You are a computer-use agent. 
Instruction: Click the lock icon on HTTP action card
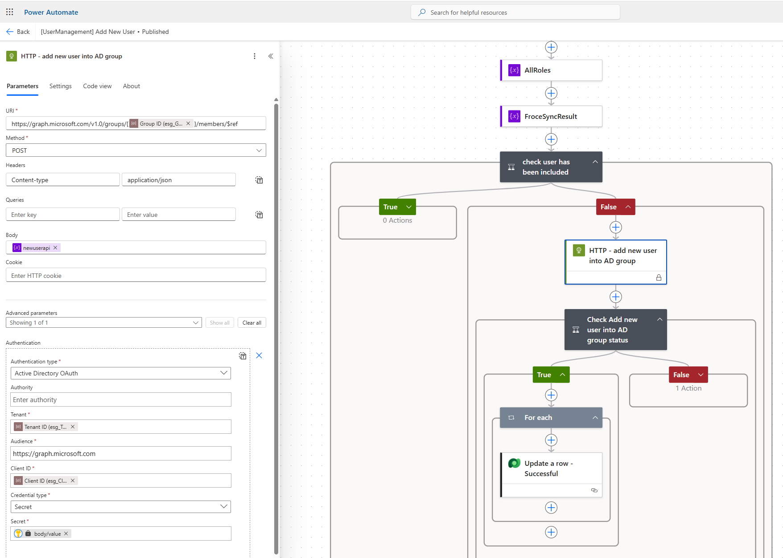pyautogui.click(x=659, y=277)
